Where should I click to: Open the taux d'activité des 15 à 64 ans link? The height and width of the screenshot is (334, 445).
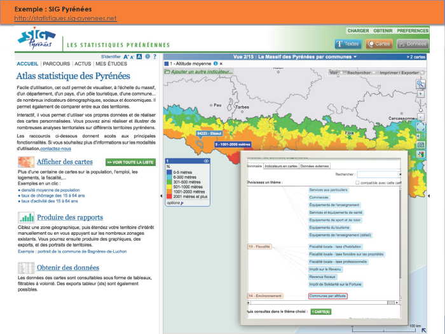point(50,201)
